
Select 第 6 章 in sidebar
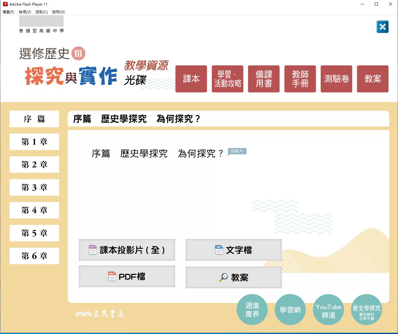click(x=34, y=256)
